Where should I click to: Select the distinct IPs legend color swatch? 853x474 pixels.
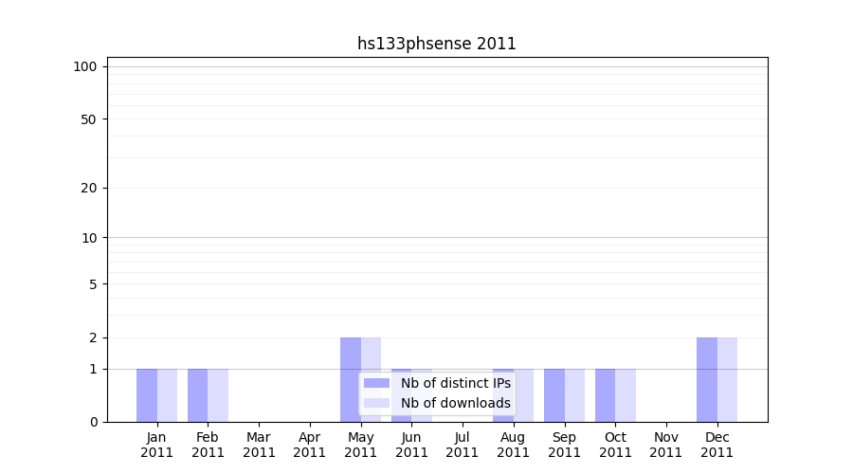(x=376, y=383)
